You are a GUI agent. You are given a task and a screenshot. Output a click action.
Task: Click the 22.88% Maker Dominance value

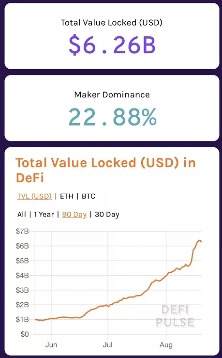pos(113,117)
